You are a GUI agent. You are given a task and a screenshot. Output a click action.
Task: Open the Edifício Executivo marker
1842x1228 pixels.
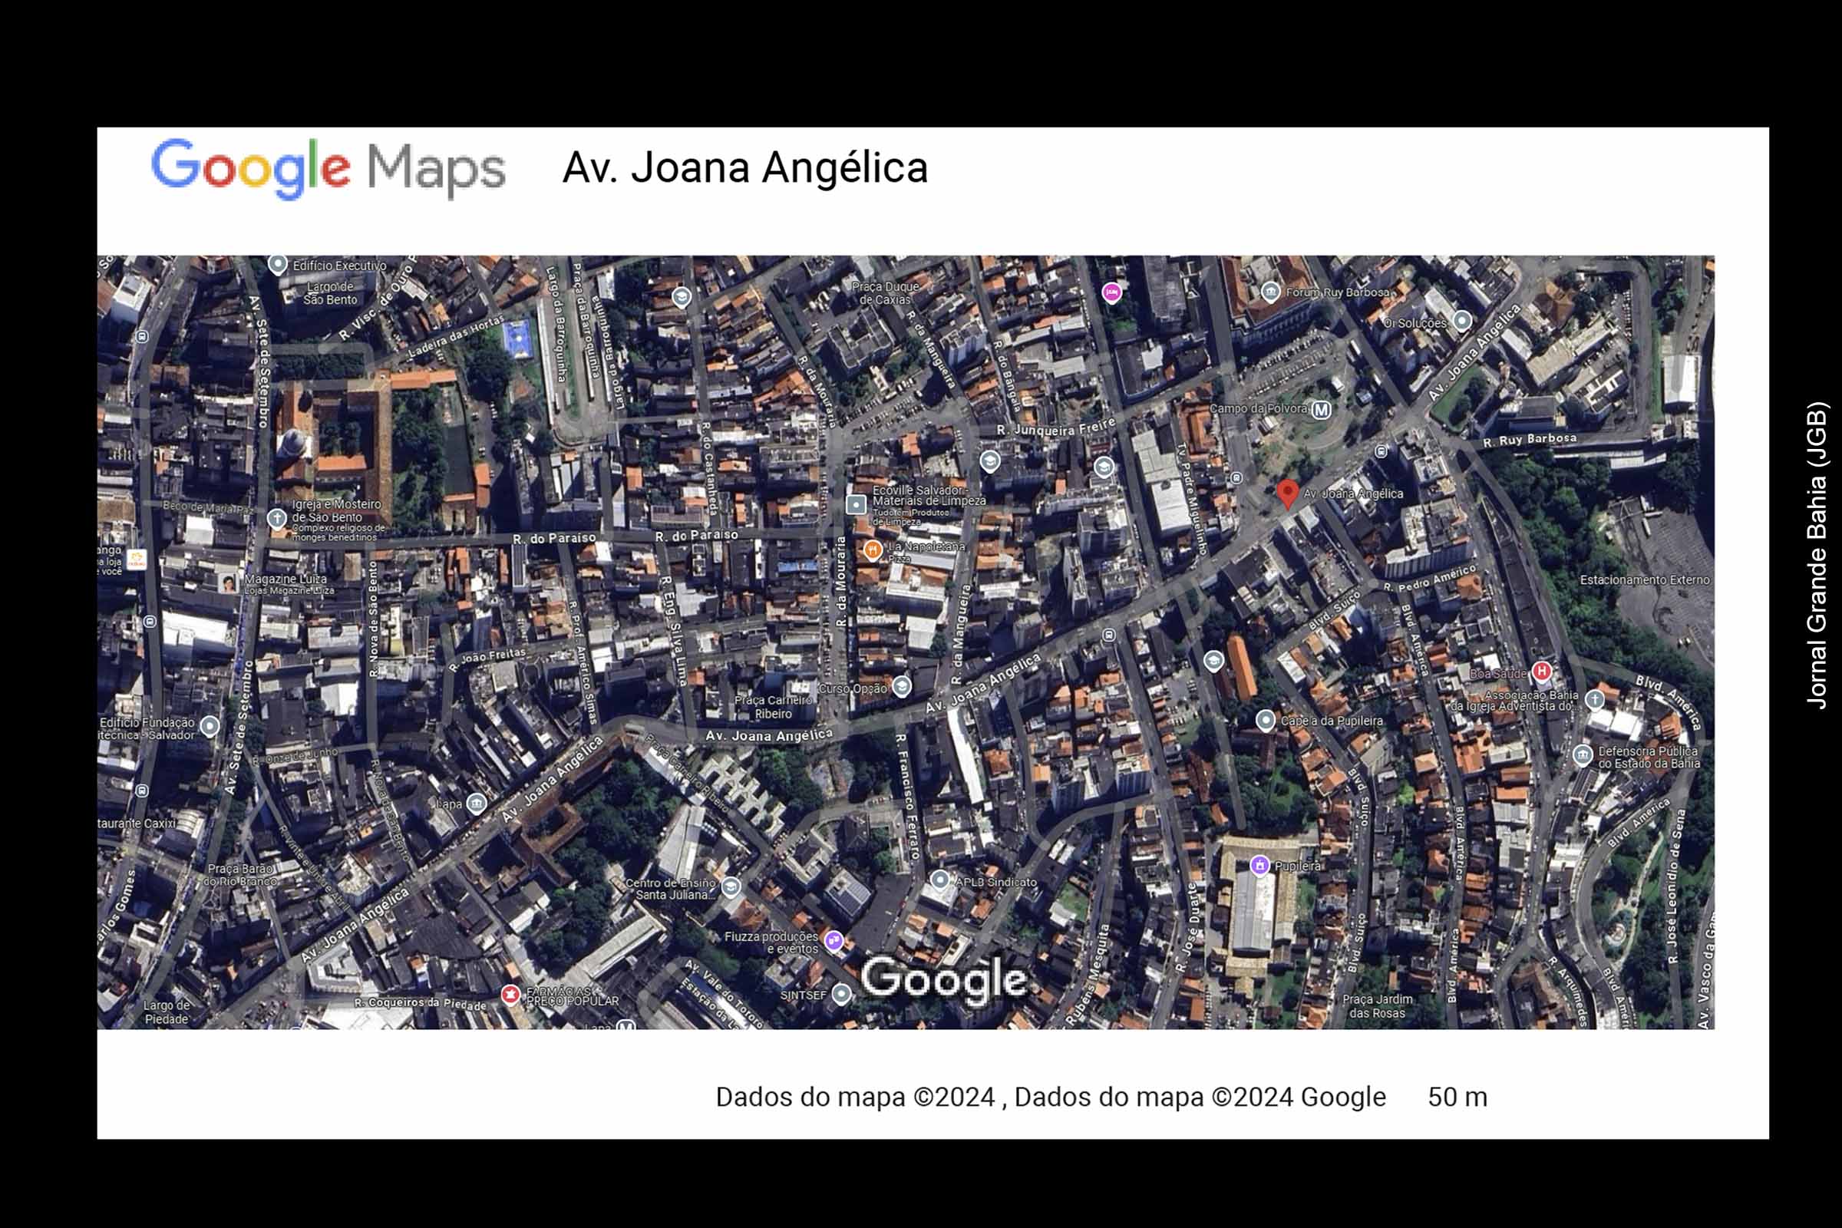click(x=277, y=264)
